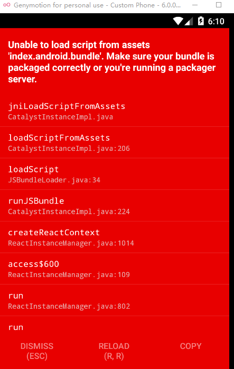Screen dimensions: 234x369
Task: Click the Genymotion window title text
Action: [x=97, y=5]
